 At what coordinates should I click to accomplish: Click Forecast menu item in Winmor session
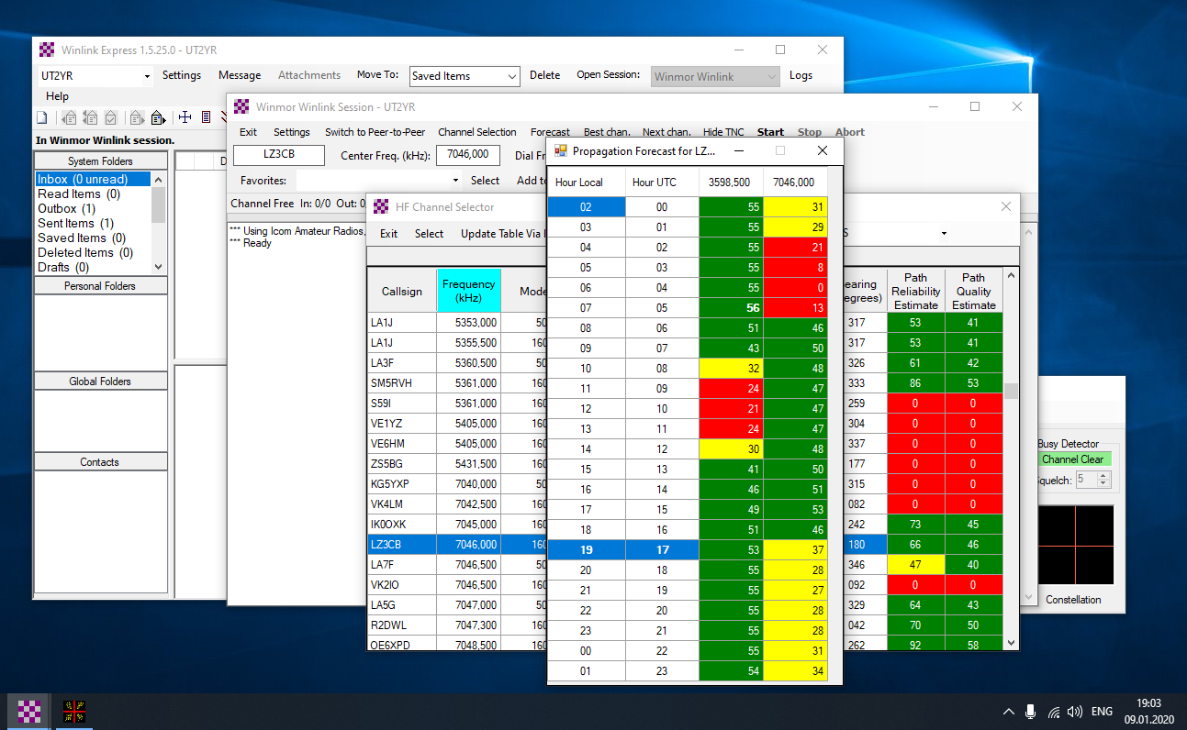click(x=550, y=132)
